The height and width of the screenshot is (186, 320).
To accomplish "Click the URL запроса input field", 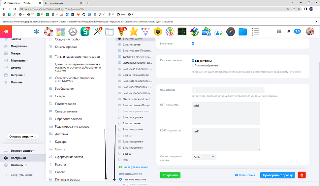I will pos(228,90).
